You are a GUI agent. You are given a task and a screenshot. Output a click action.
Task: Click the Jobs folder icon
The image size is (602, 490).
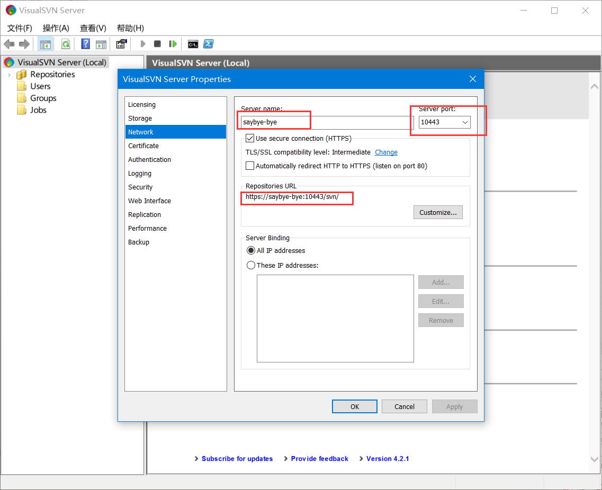(x=22, y=110)
